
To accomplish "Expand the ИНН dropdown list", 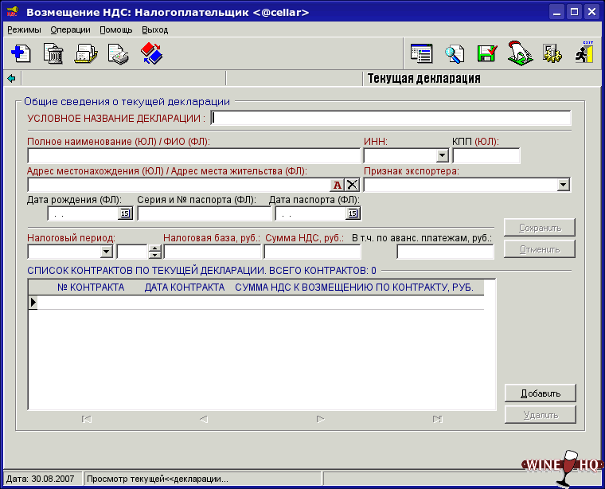I will [x=443, y=156].
